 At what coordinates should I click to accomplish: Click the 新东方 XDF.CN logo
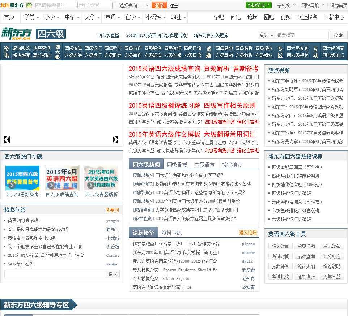[x=16, y=34]
